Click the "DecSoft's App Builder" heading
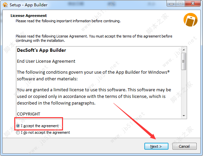 click(x=41, y=50)
